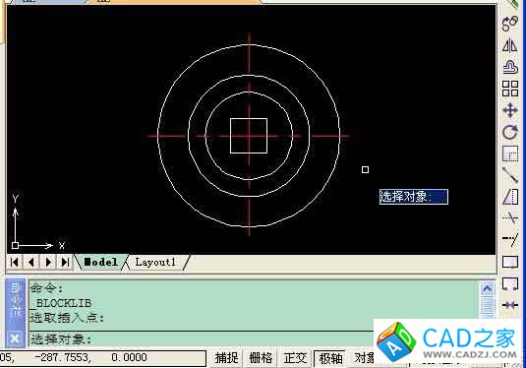Click the 命令: line in command history
The height and width of the screenshot is (368, 526).
[x=46, y=288]
